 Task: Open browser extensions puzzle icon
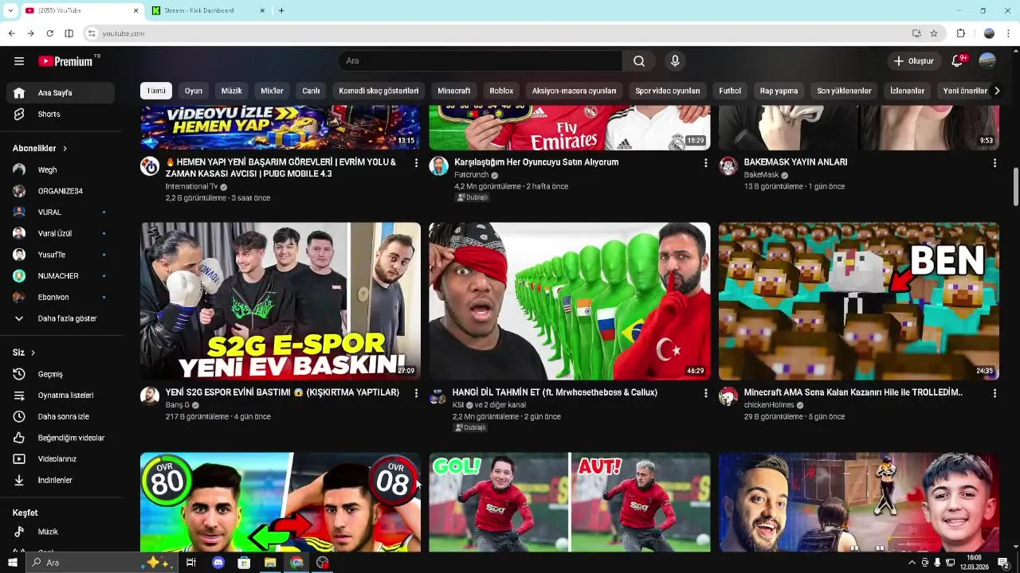960,33
